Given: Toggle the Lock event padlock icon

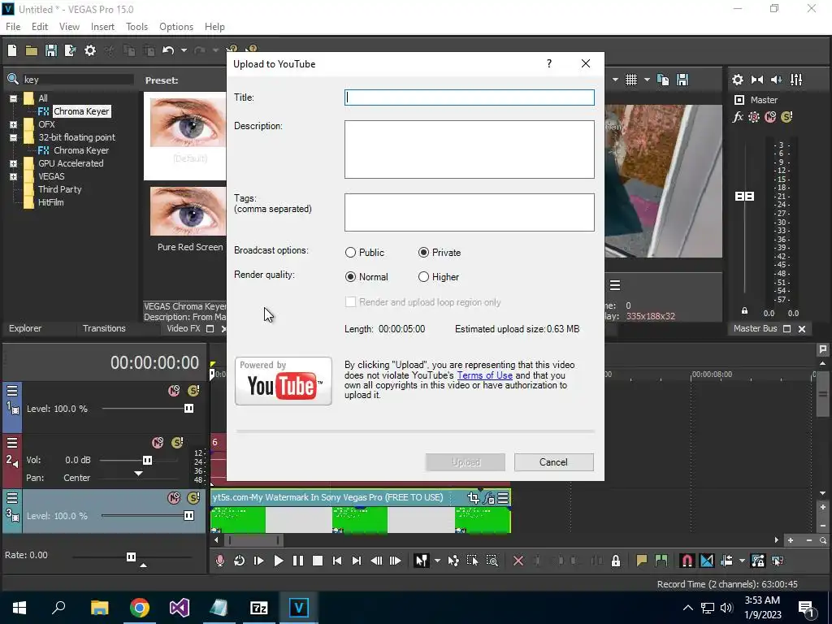Looking at the screenshot, I should (616, 561).
